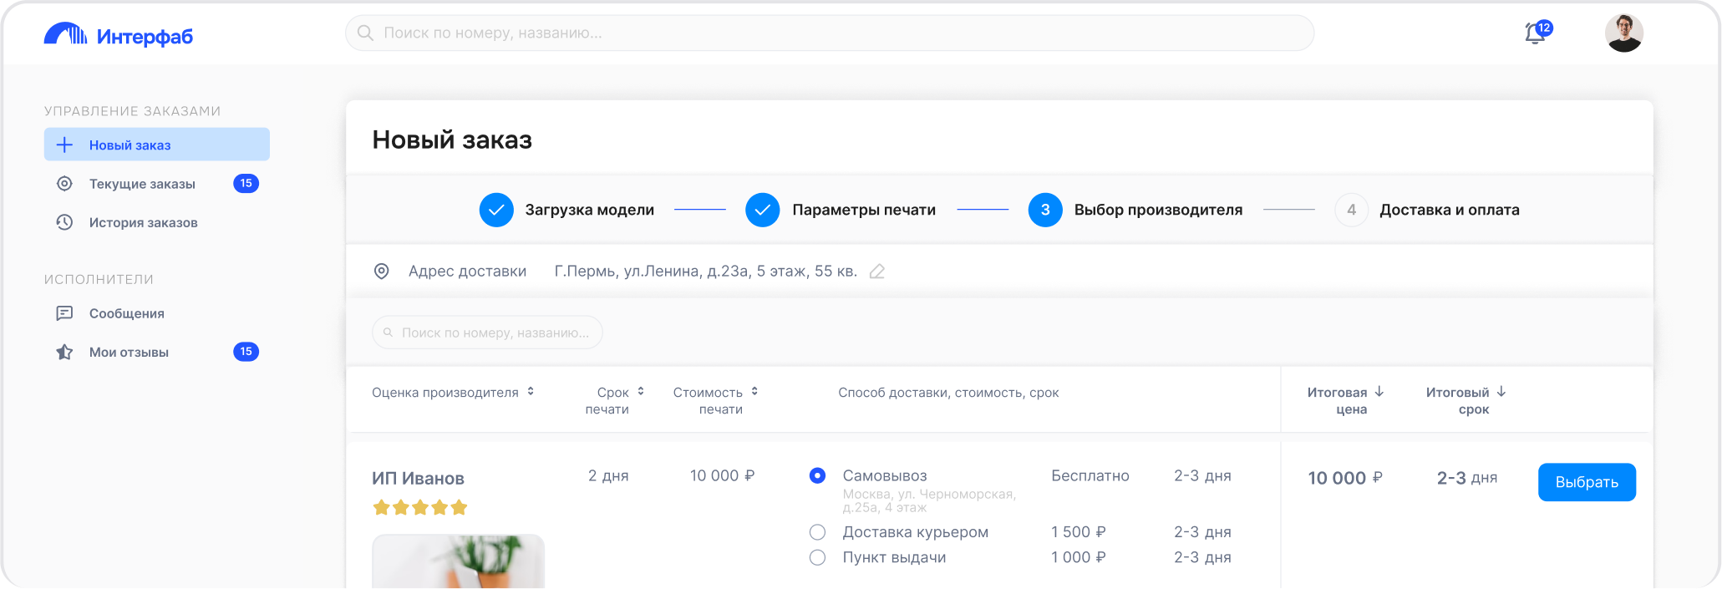
Task: Sort by Итоговая цена arrow
Action: (1379, 391)
